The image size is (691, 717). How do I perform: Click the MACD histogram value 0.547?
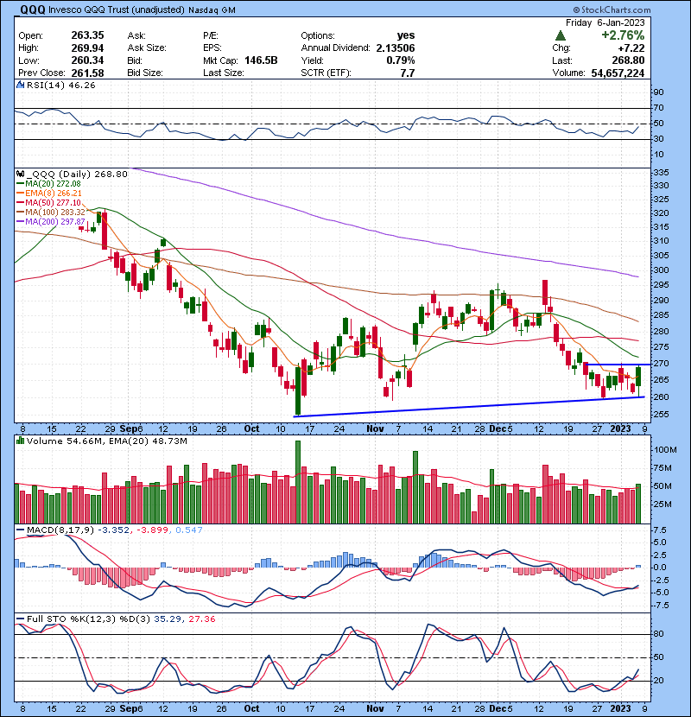tap(189, 530)
